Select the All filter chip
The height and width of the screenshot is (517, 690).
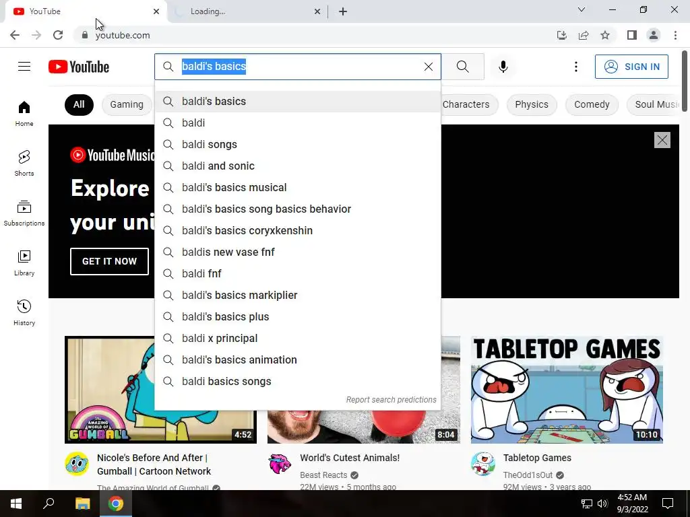coord(79,104)
